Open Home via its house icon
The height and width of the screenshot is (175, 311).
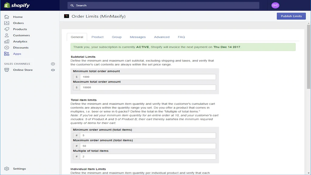click(7, 17)
